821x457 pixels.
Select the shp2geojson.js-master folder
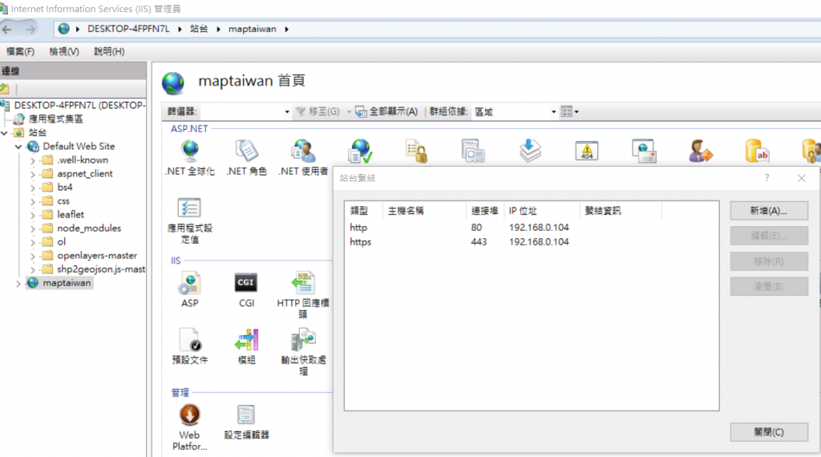[x=100, y=269]
